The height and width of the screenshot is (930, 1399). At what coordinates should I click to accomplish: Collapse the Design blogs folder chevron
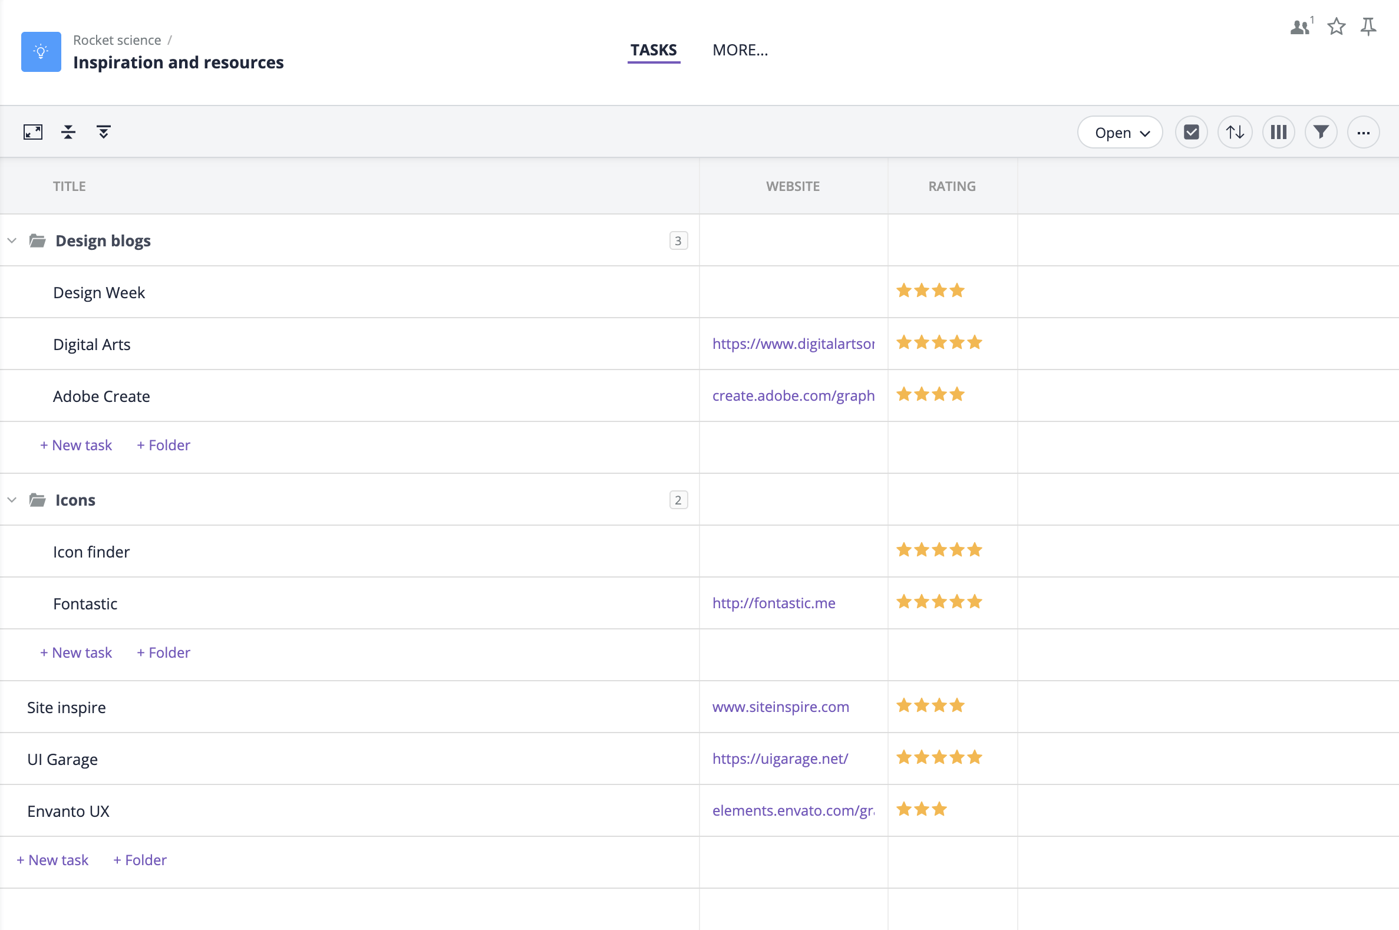pyautogui.click(x=12, y=240)
